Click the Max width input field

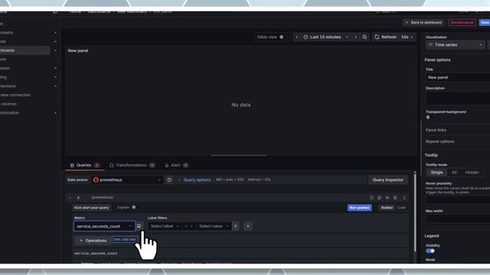(458, 219)
